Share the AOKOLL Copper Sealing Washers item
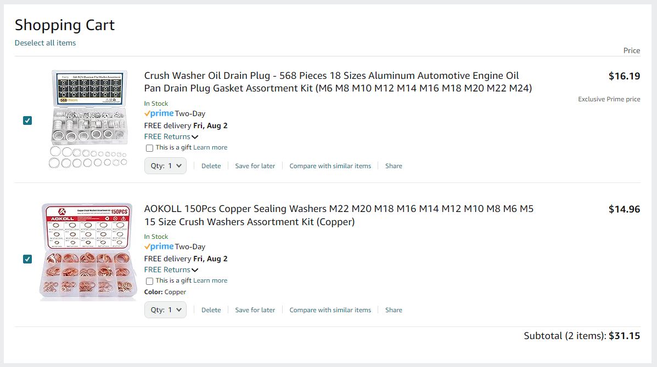Viewport: 657px width, 367px height. click(394, 309)
